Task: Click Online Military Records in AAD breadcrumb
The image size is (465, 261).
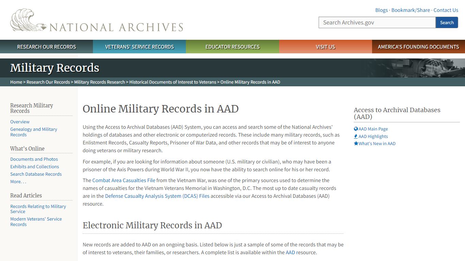Action: pyautogui.click(x=250, y=82)
